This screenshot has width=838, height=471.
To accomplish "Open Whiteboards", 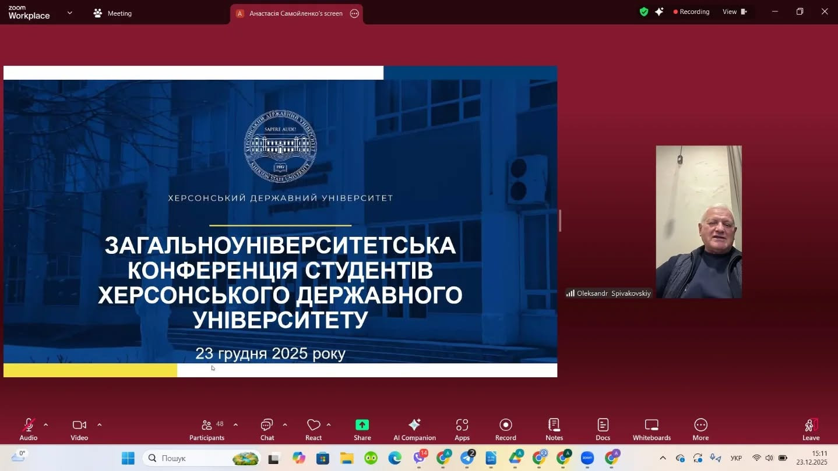I will click(652, 430).
